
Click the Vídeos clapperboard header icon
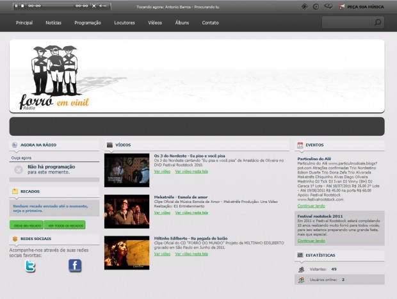[109, 145]
